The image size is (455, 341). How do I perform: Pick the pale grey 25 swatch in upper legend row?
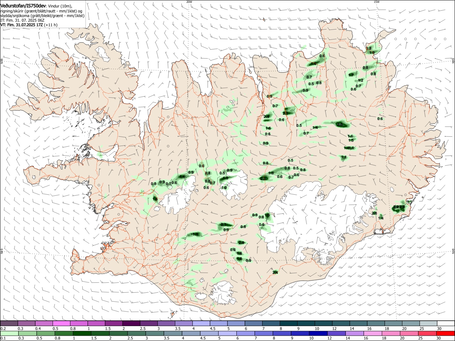click(x=428, y=324)
